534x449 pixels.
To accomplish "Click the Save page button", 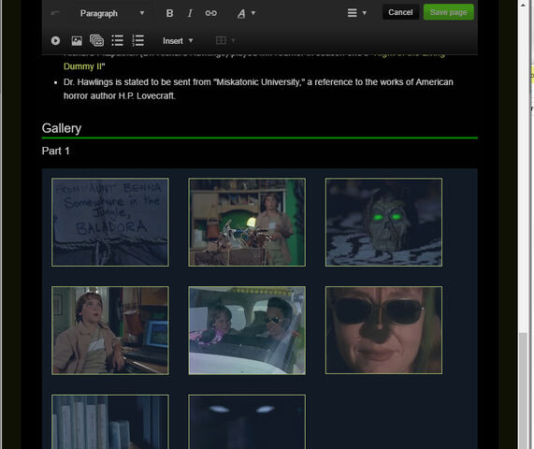I will (x=449, y=12).
